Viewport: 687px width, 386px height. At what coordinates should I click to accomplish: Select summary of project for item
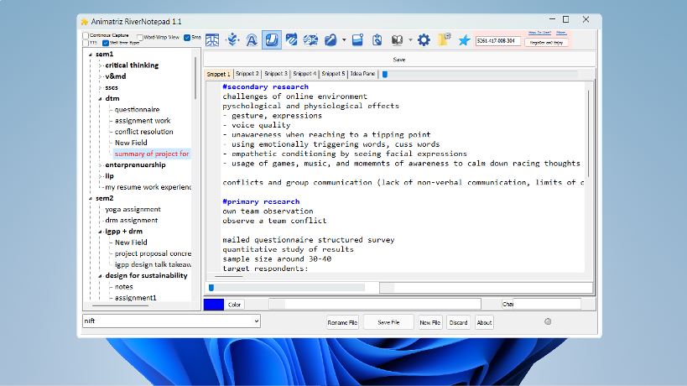[152, 154]
